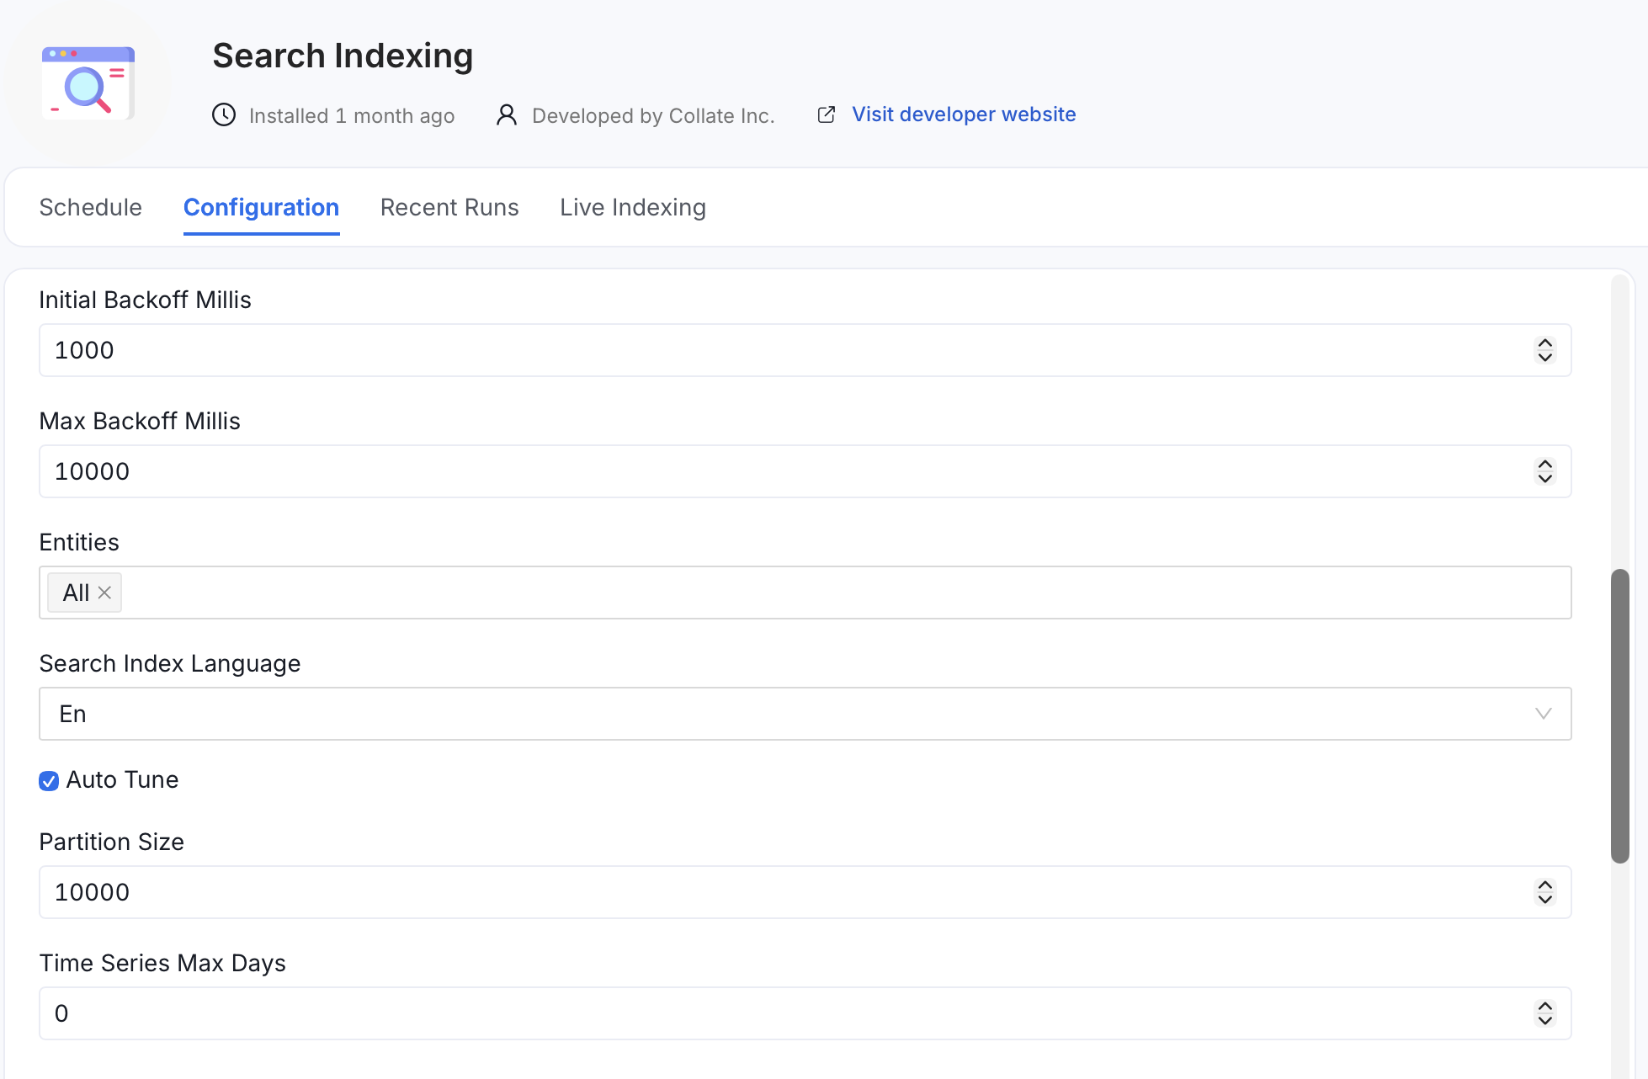Screen dimensions: 1648x1079
Task: Click the Partition Size input field
Action: tap(805, 892)
